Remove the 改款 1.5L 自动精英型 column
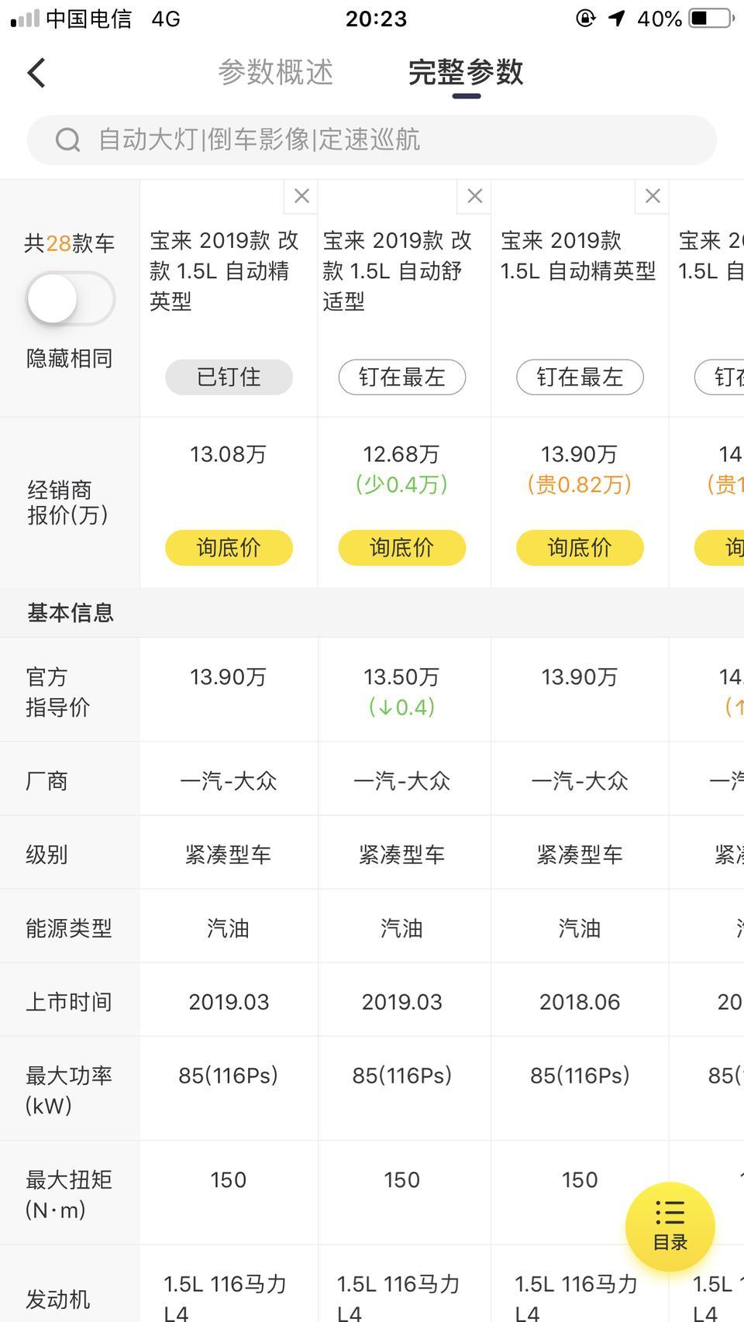Screen dimensions: 744x1322 (x=301, y=196)
